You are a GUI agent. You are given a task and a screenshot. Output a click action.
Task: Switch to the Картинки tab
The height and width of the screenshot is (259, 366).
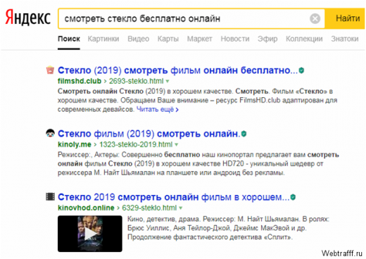pyautogui.click(x=103, y=39)
